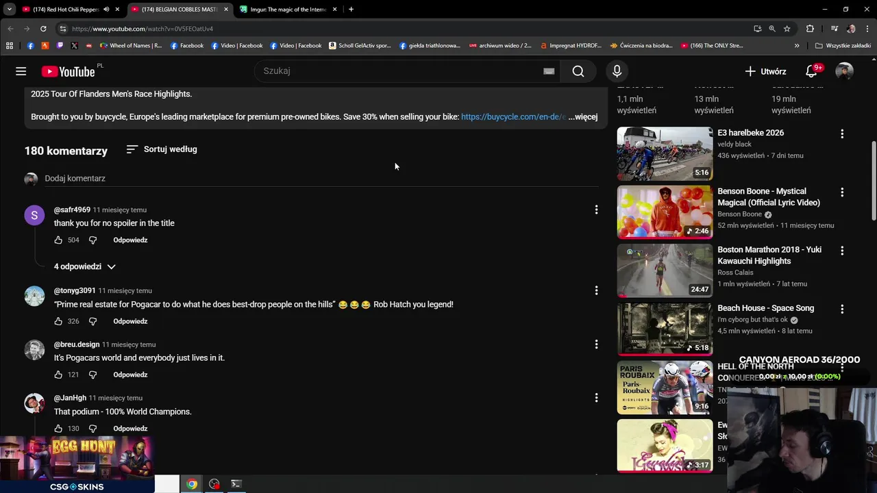Click the page vertical scrollbar
The image size is (877, 493).
point(873,180)
